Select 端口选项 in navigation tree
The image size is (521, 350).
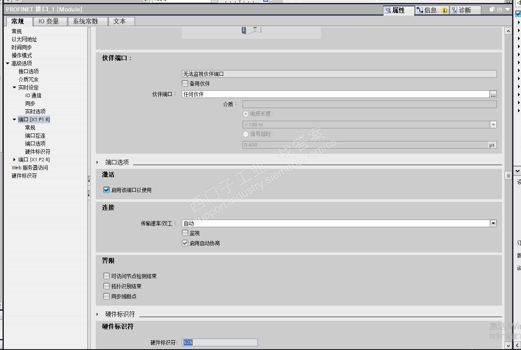(x=35, y=144)
